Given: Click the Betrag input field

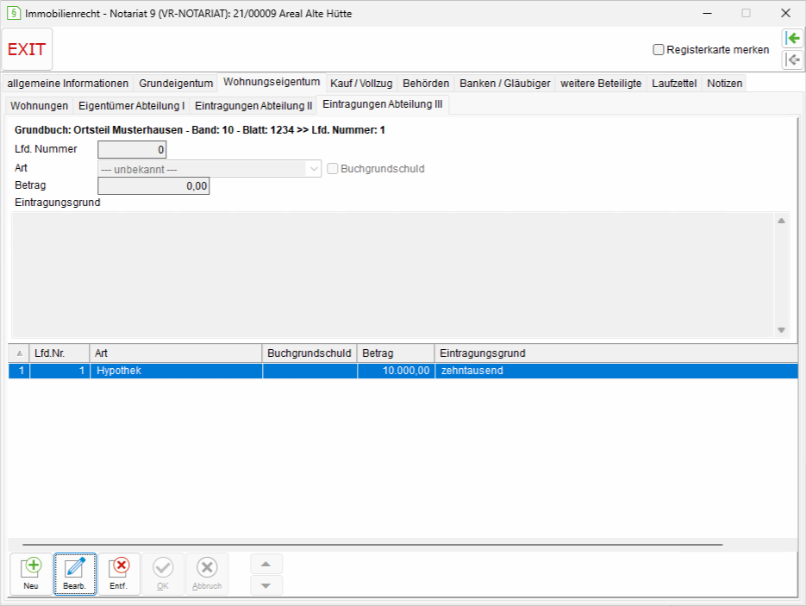Looking at the screenshot, I should [x=153, y=186].
